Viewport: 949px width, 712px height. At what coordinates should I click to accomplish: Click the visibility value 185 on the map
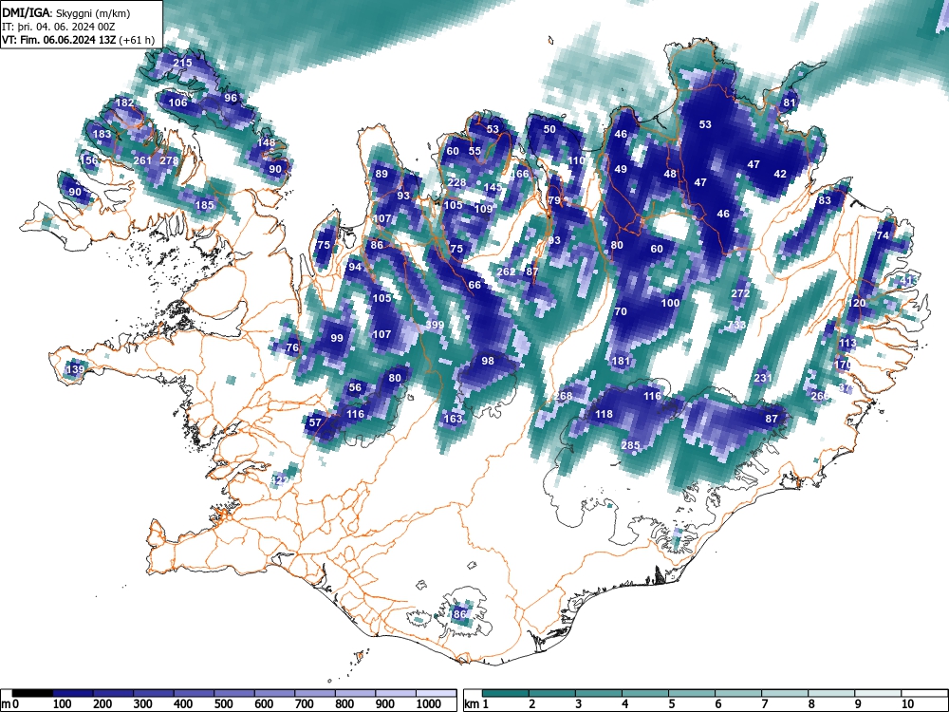[x=205, y=205]
